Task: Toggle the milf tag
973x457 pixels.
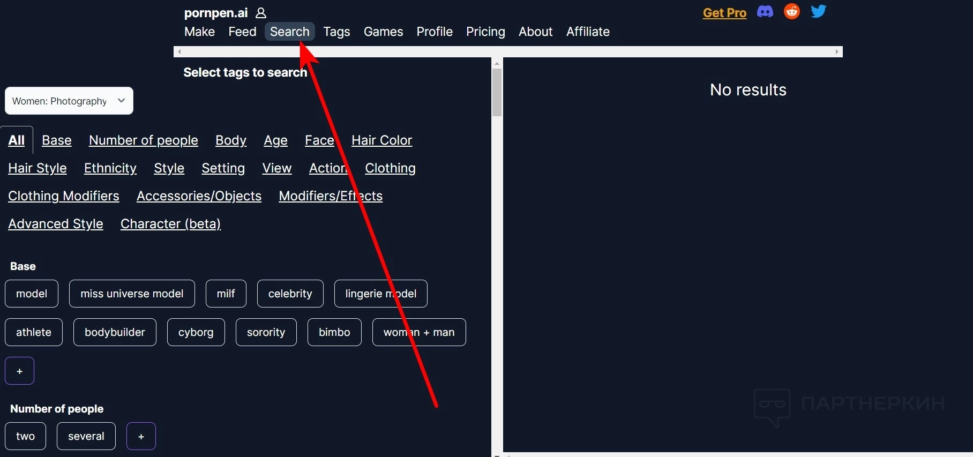Action: [x=226, y=294]
